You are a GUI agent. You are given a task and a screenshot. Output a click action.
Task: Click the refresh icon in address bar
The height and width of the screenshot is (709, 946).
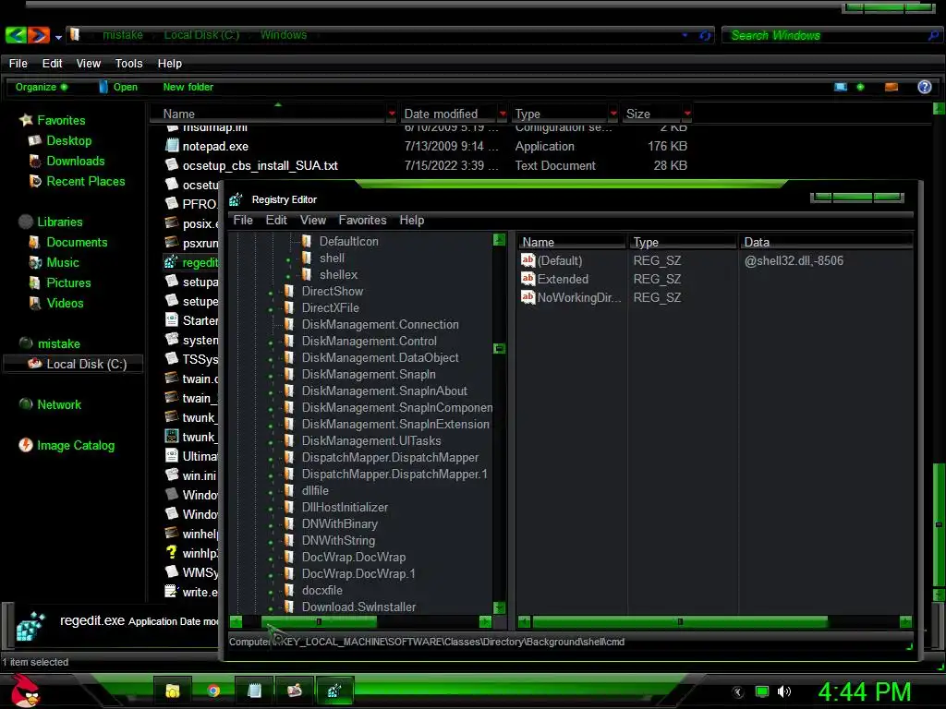tap(705, 36)
